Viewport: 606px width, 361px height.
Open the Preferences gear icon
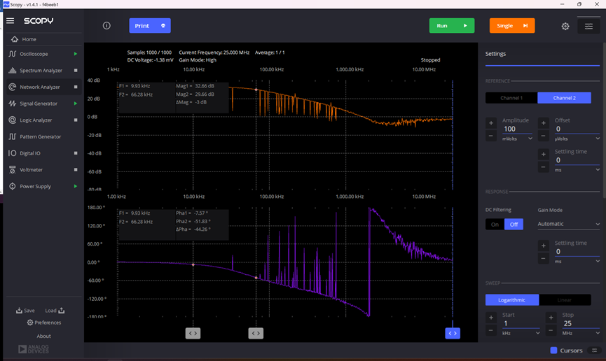(29, 323)
